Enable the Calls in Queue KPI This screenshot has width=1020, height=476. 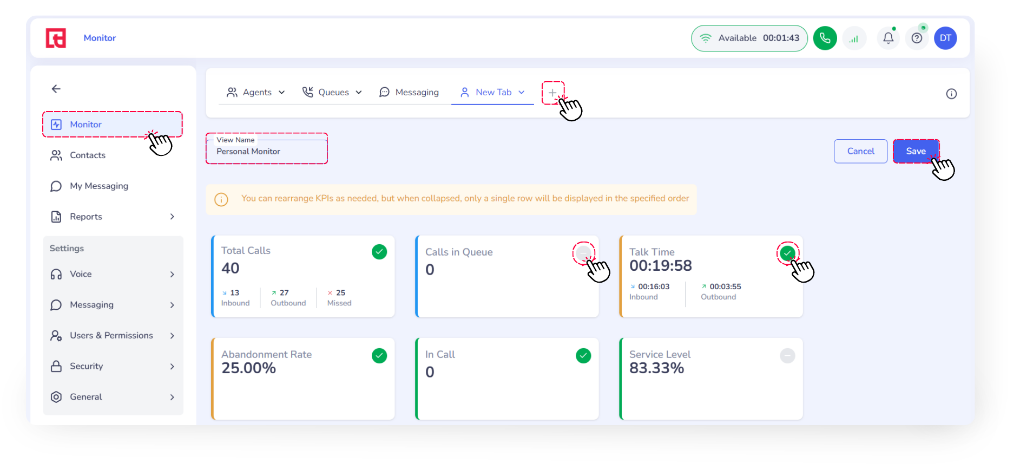[x=583, y=252]
